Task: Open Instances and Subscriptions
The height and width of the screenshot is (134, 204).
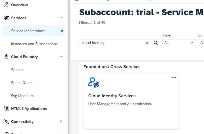Action: 34,44
